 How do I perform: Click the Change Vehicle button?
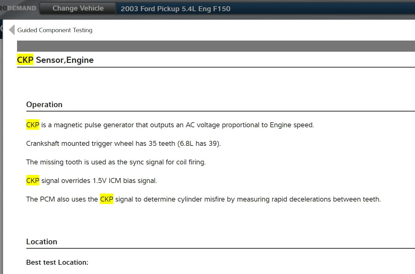click(78, 8)
